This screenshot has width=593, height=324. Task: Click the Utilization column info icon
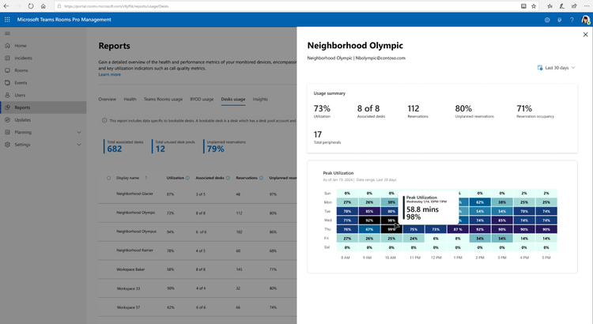click(x=187, y=178)
